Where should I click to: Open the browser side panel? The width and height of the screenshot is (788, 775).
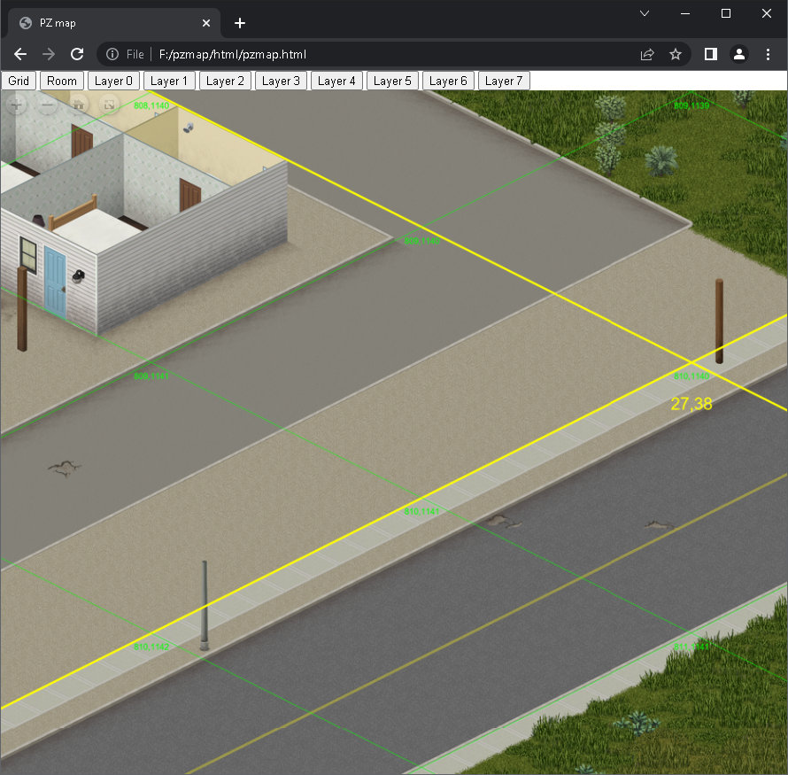(711, 54)
